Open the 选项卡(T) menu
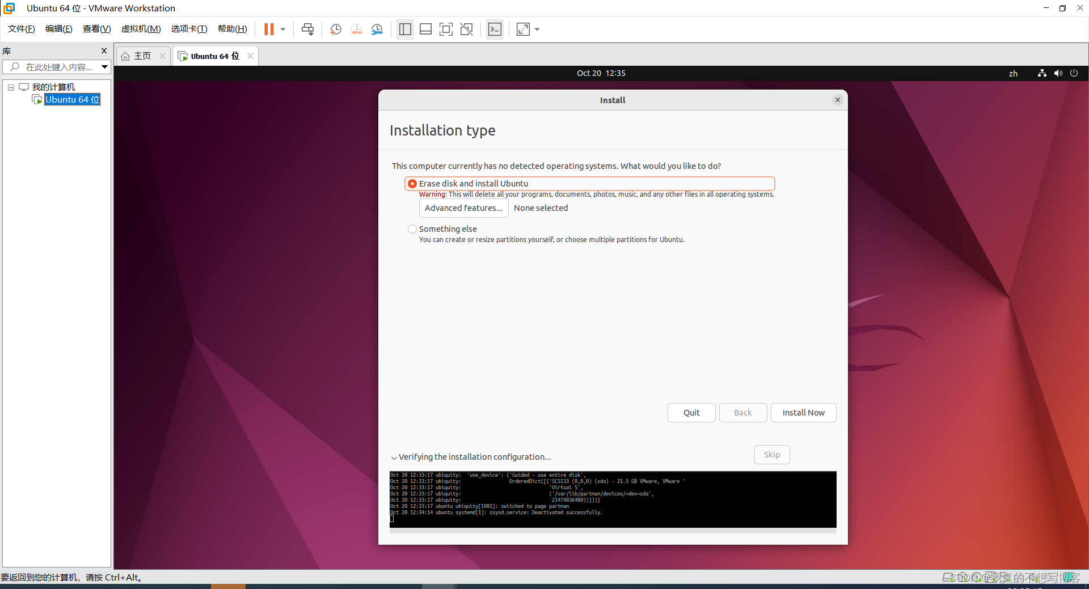 [x=189, y=29]
